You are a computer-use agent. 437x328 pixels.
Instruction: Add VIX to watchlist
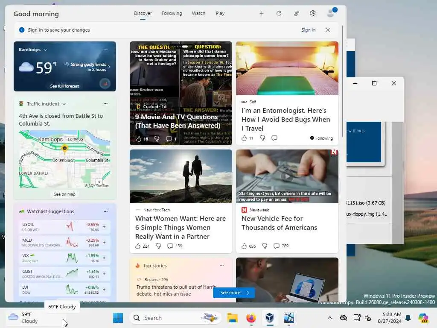[104, 258]
